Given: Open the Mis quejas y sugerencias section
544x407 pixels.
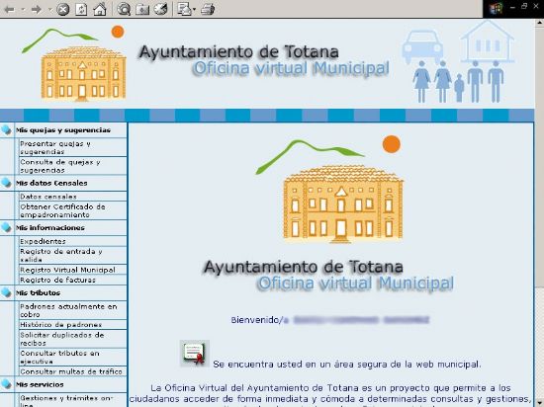Looking at the screenshot, I should pos(63,130).
